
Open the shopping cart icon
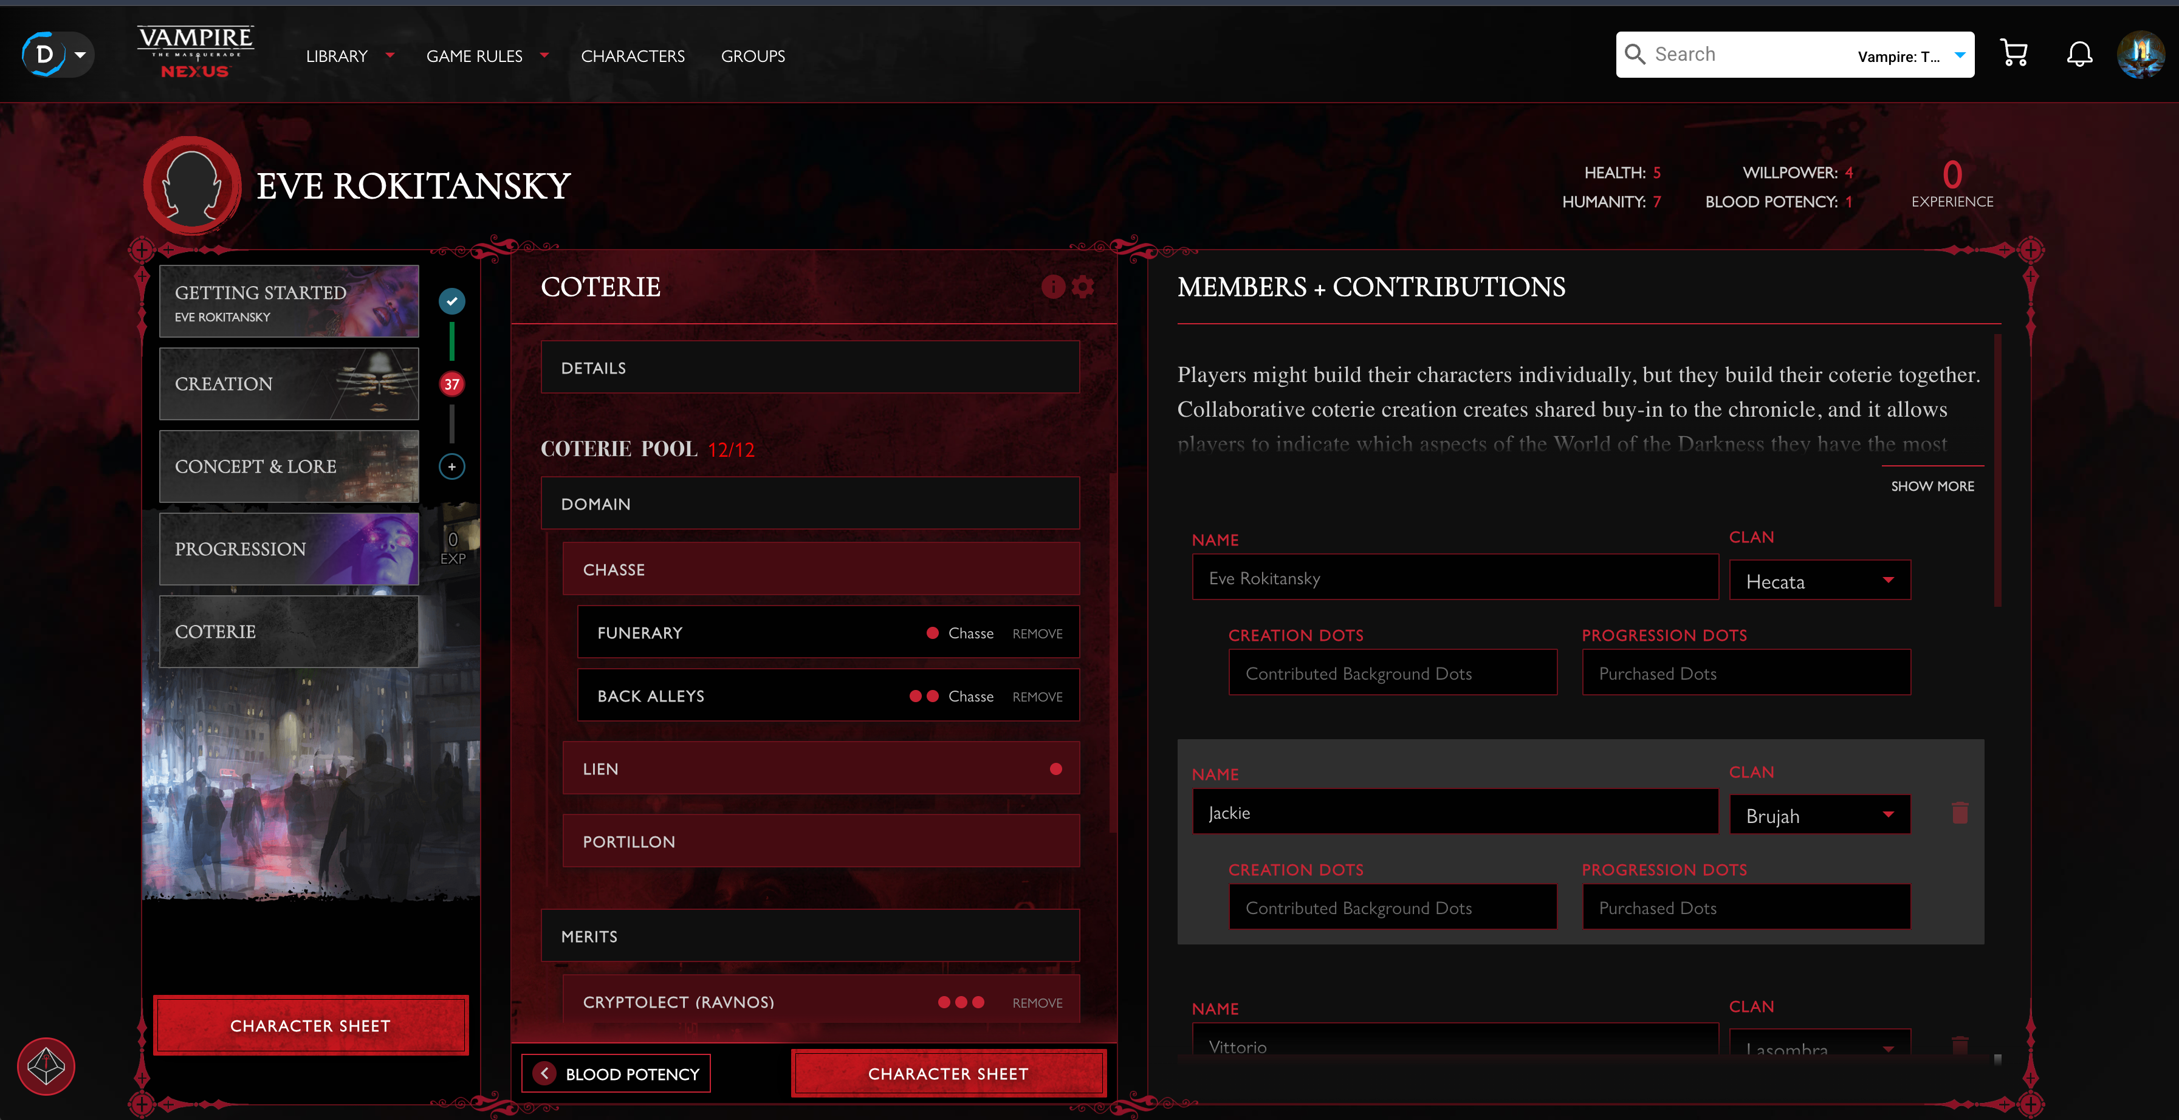(2013, 55)
